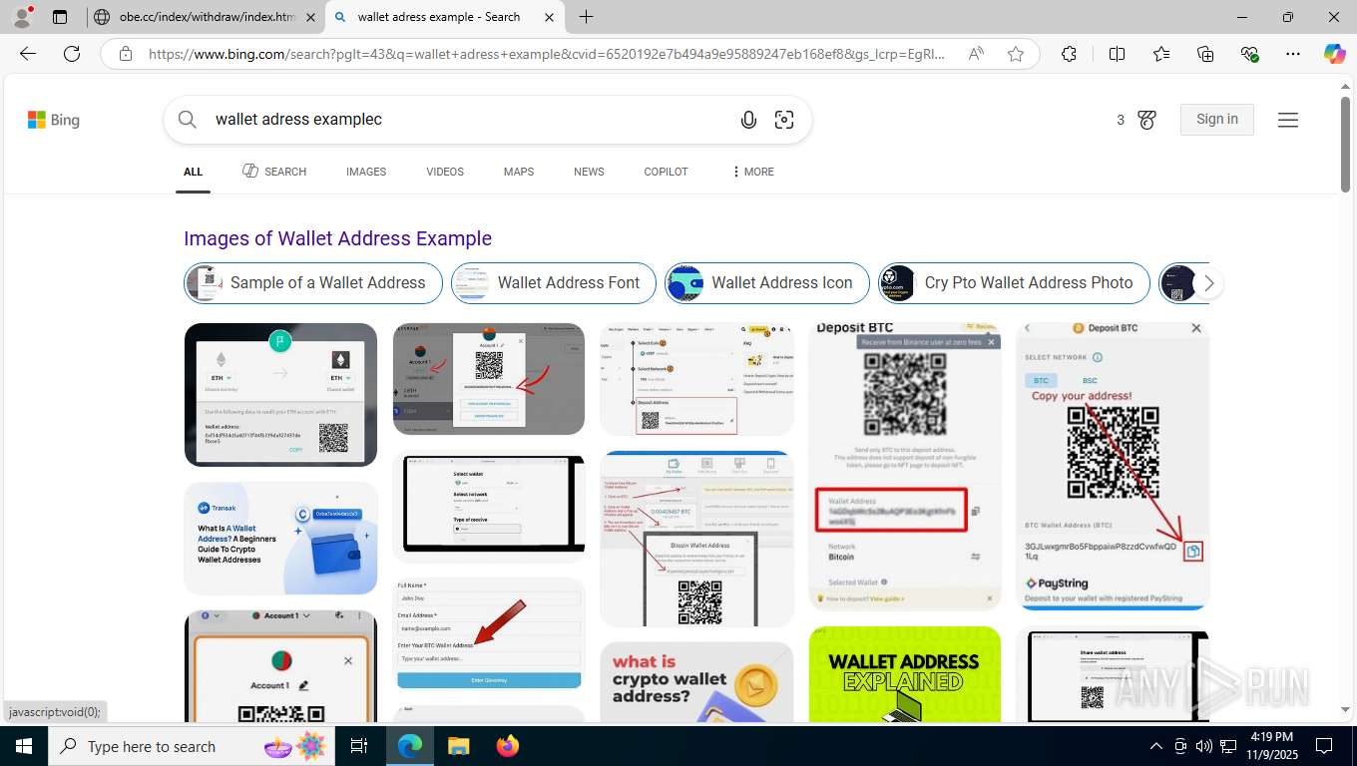Open what is crypto wallet address thumbnail
The image size is (1357, 766).
pyautogui.click(x=696, y=682)
